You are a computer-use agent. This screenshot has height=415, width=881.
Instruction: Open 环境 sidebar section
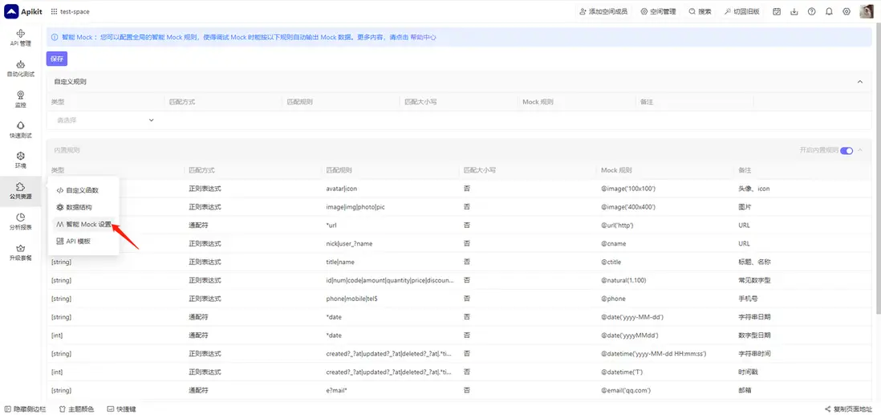(x=20, y=160)
